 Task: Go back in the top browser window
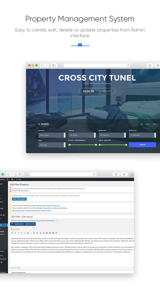point(42,65)
